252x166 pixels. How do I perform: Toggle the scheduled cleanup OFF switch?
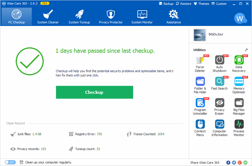tap(10, 162)
